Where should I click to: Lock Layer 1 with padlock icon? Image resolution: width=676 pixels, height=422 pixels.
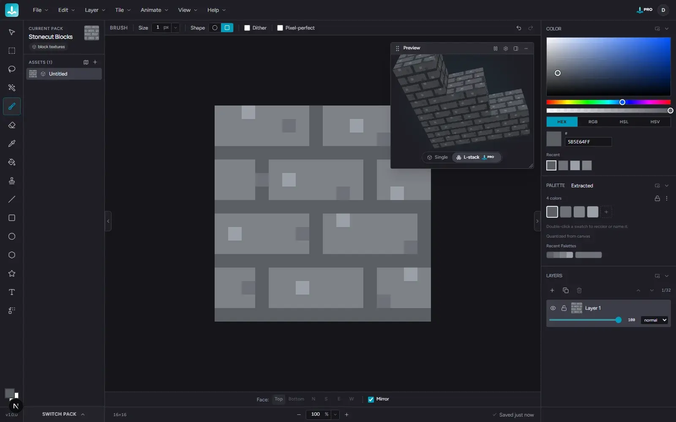[564, 308]
